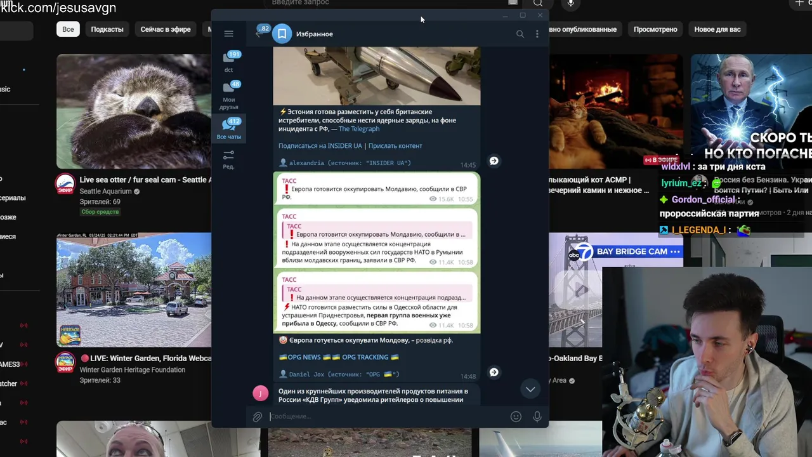Select the Подкасты filter chip
Viewport: 812px width, 457px height.
tap(107, 29)
